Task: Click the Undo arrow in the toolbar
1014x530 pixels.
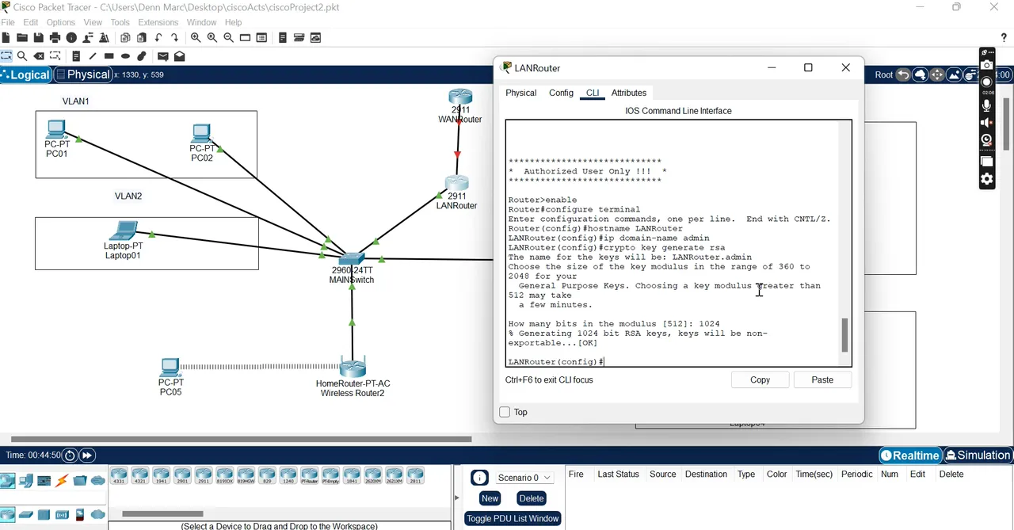Action: coord(158,37)
